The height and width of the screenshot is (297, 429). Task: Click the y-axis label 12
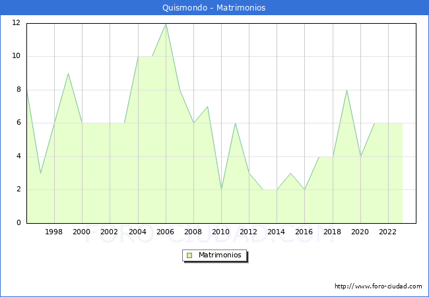pyautogui.click(x=16, y=22)
